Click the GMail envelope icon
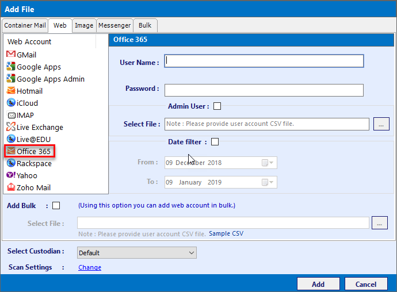 coord(10,54)
